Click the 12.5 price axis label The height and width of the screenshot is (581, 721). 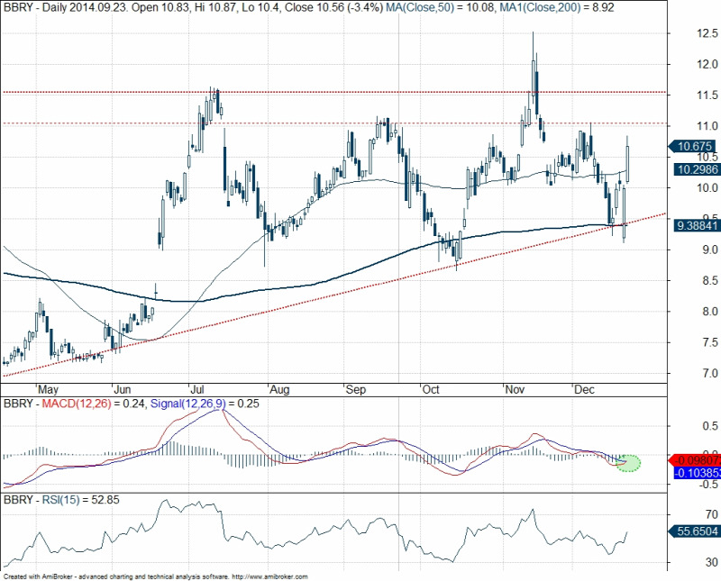(707, 33)
